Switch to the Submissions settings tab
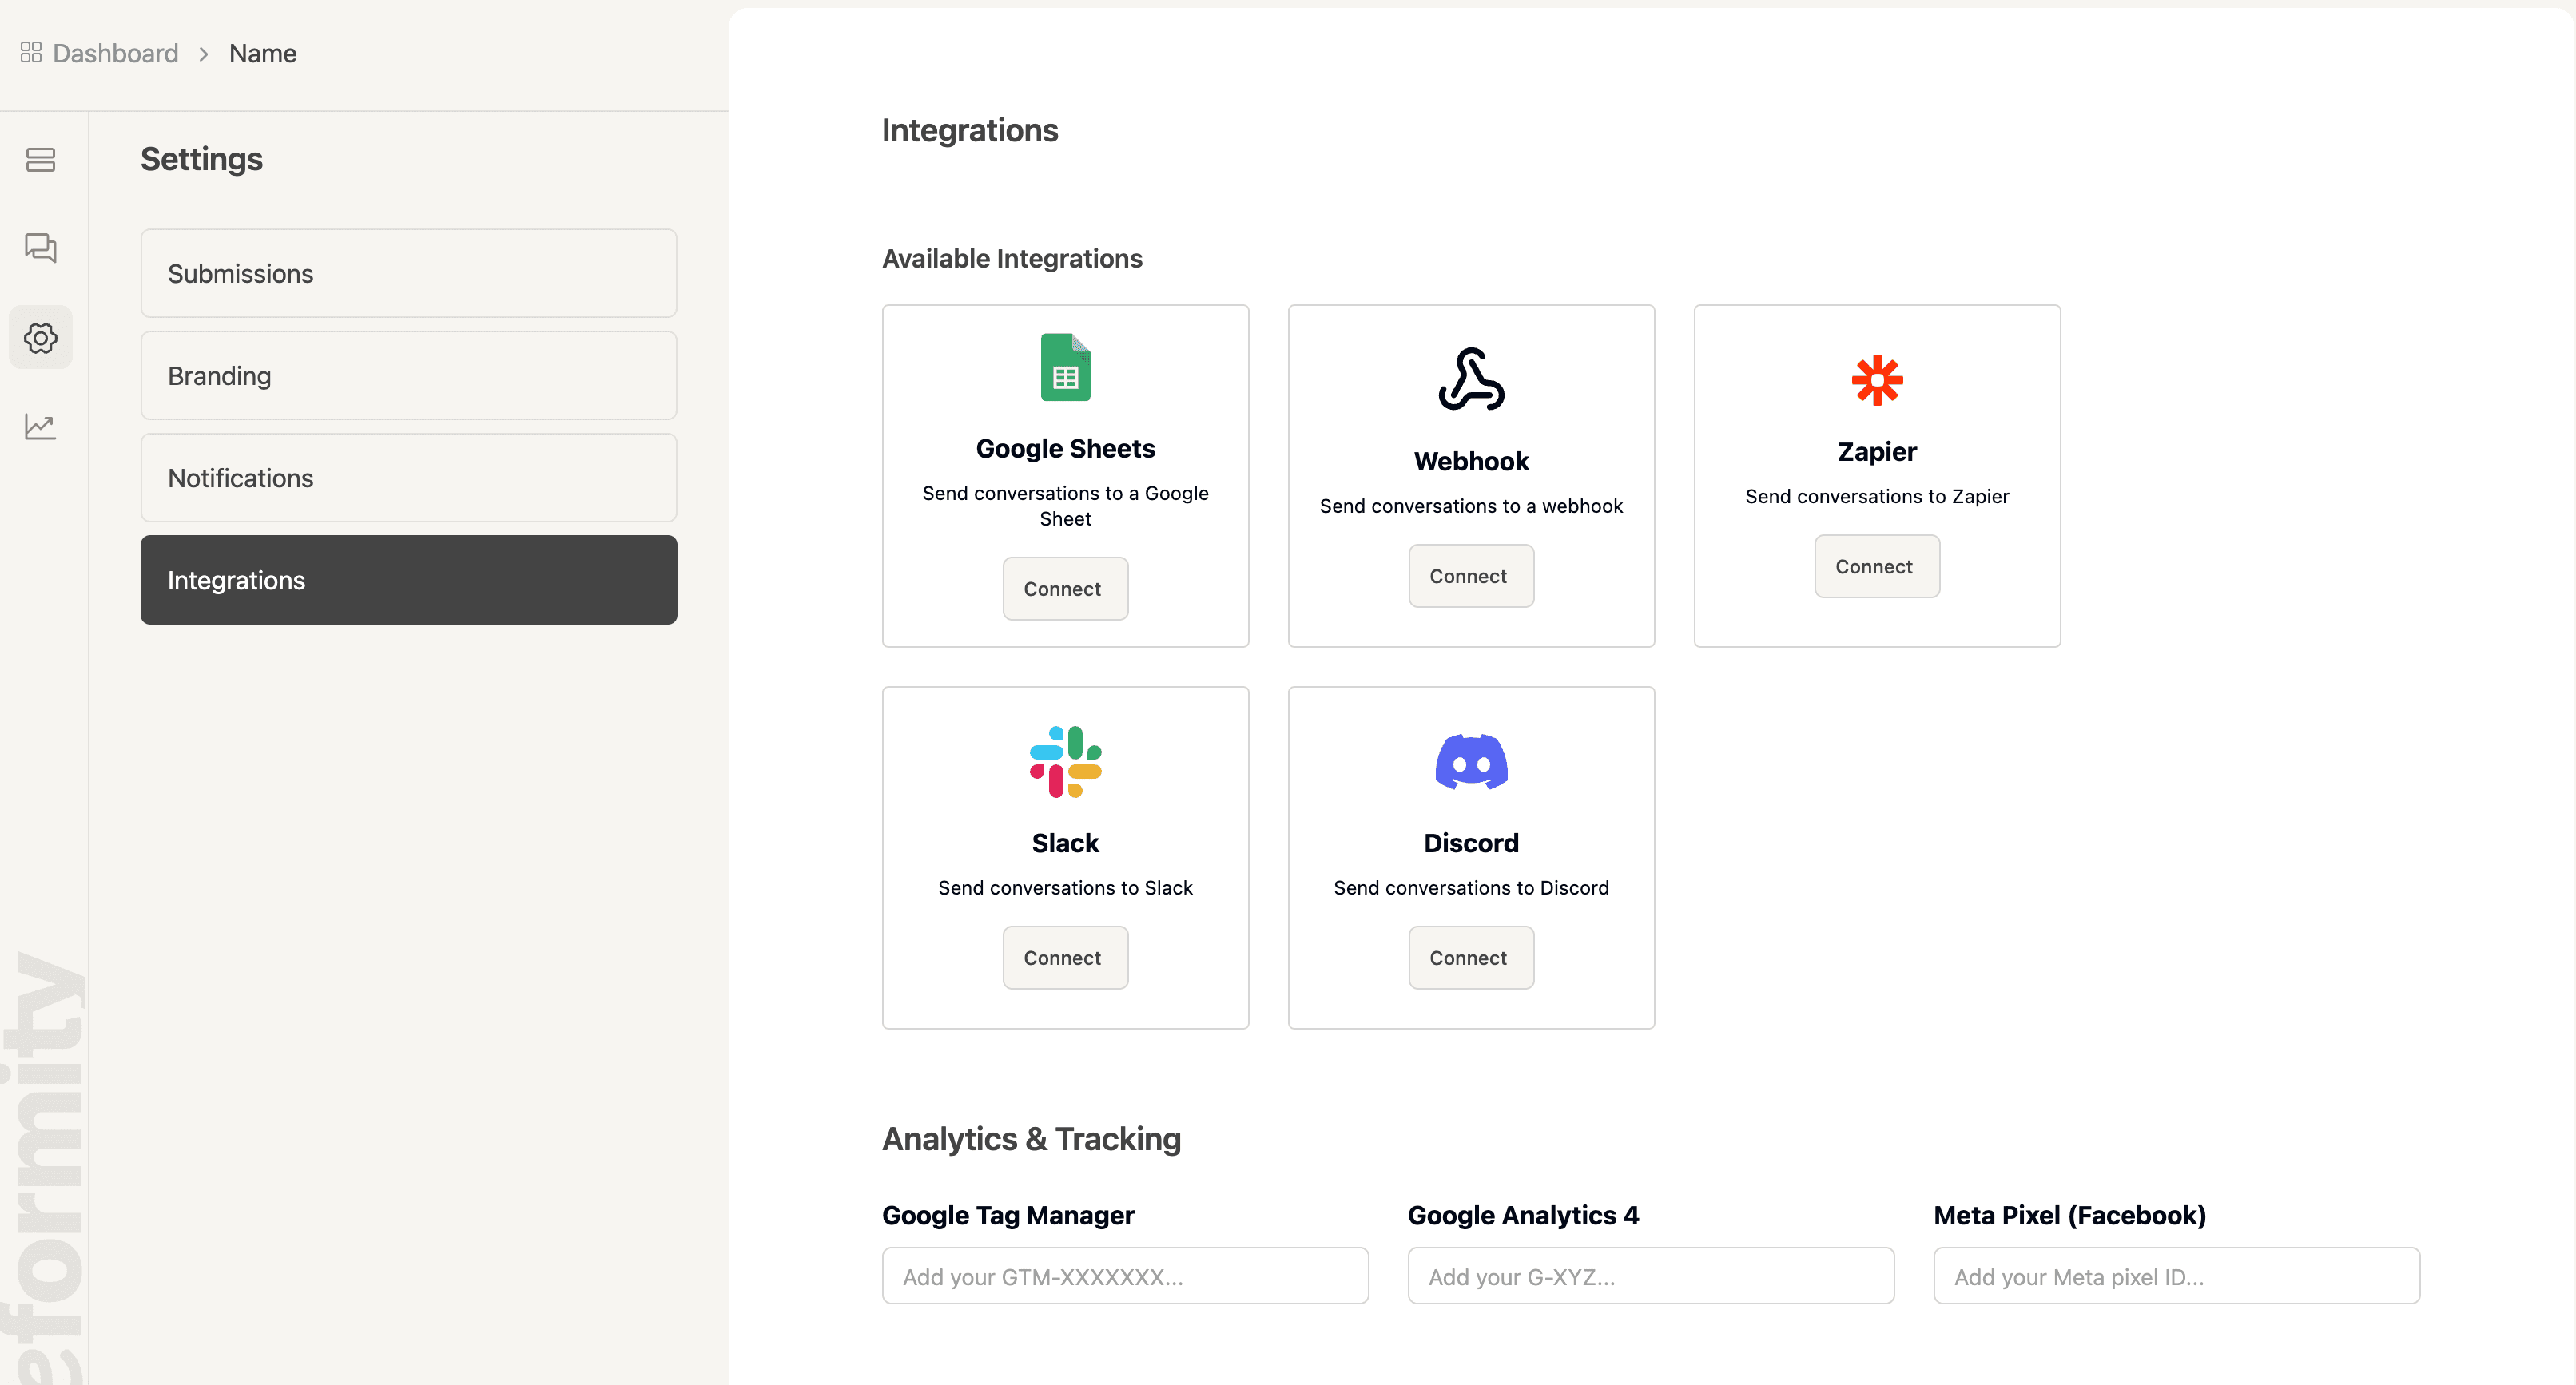 (408, 273)
